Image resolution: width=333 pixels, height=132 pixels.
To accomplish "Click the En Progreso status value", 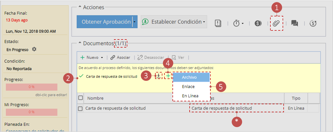I will [17, 49].
